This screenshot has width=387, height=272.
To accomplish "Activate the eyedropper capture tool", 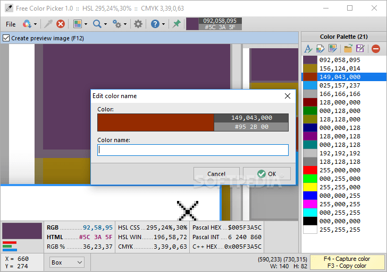I will (48, 24).
